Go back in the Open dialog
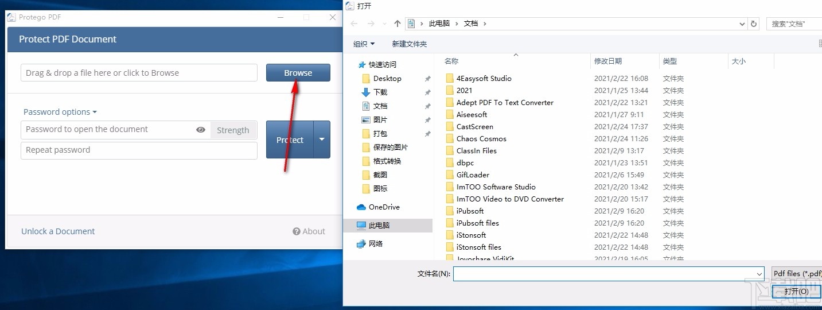Image resolution: width=822 pixels, height=310 pixels. pos(354,24)
